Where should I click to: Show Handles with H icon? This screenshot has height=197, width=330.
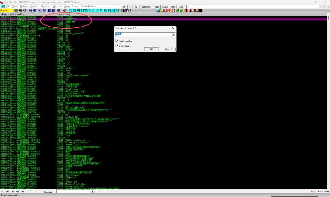(90, 10)
